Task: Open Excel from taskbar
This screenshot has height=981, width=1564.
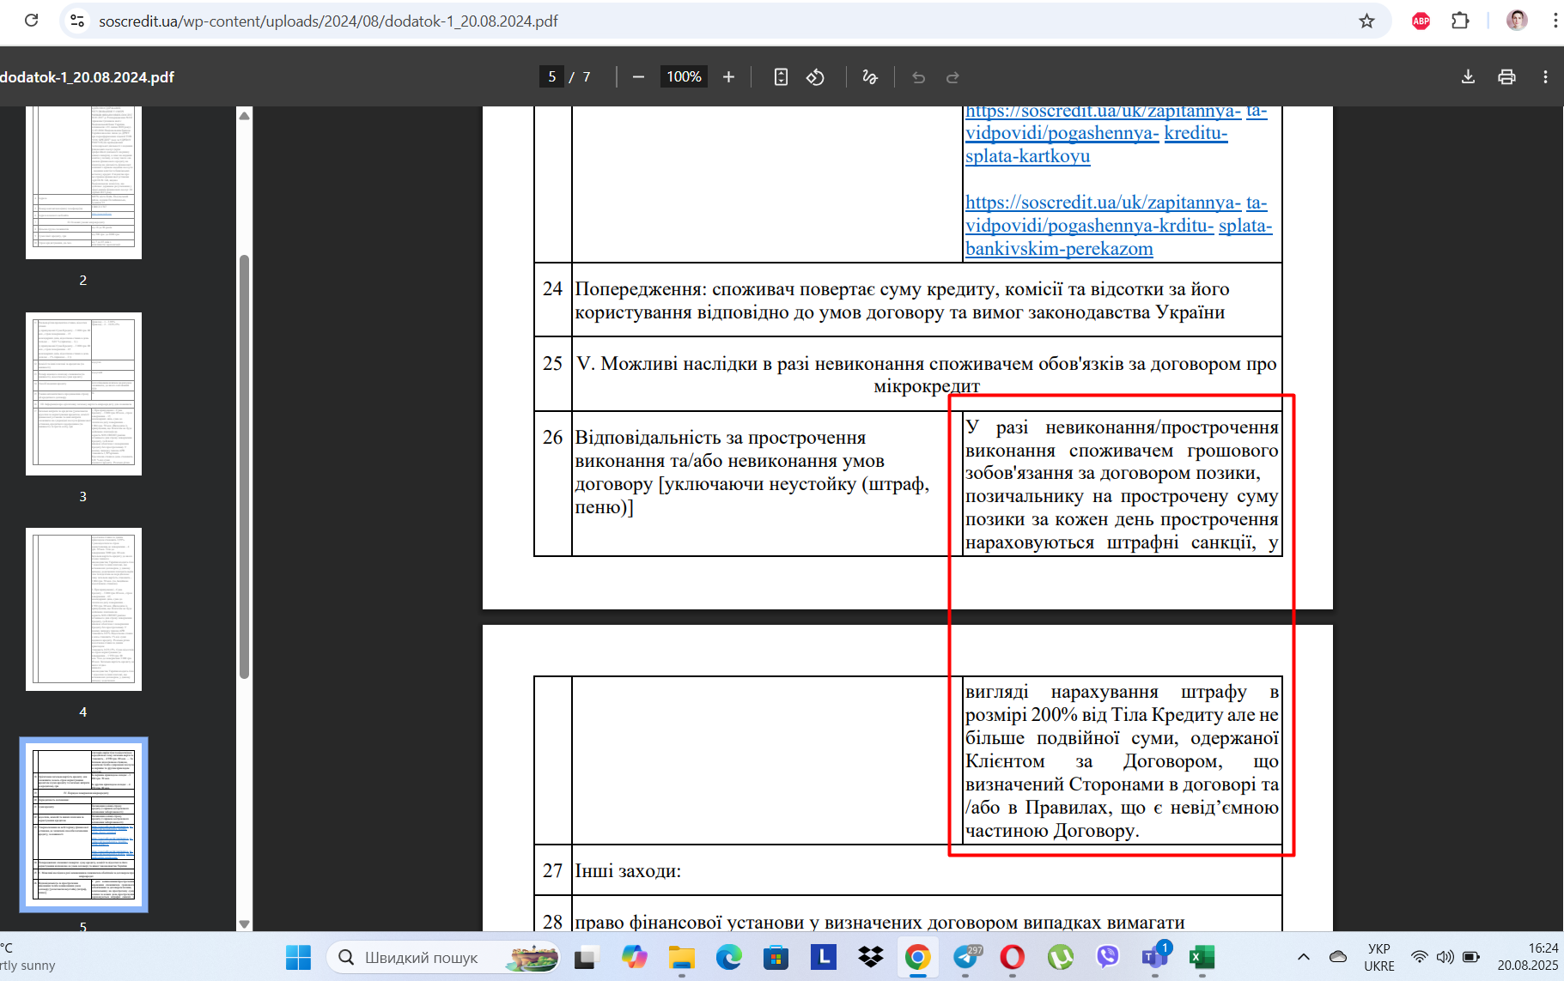Action: pyautogui.click(x=1202, y=957)
